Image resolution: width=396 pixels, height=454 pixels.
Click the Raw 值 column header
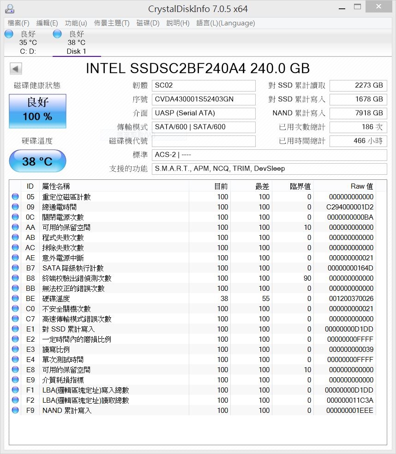tap(345, 186)
